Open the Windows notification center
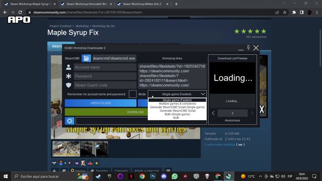The height and width of the screenshot is (181, 322). [x=314, y=176]
